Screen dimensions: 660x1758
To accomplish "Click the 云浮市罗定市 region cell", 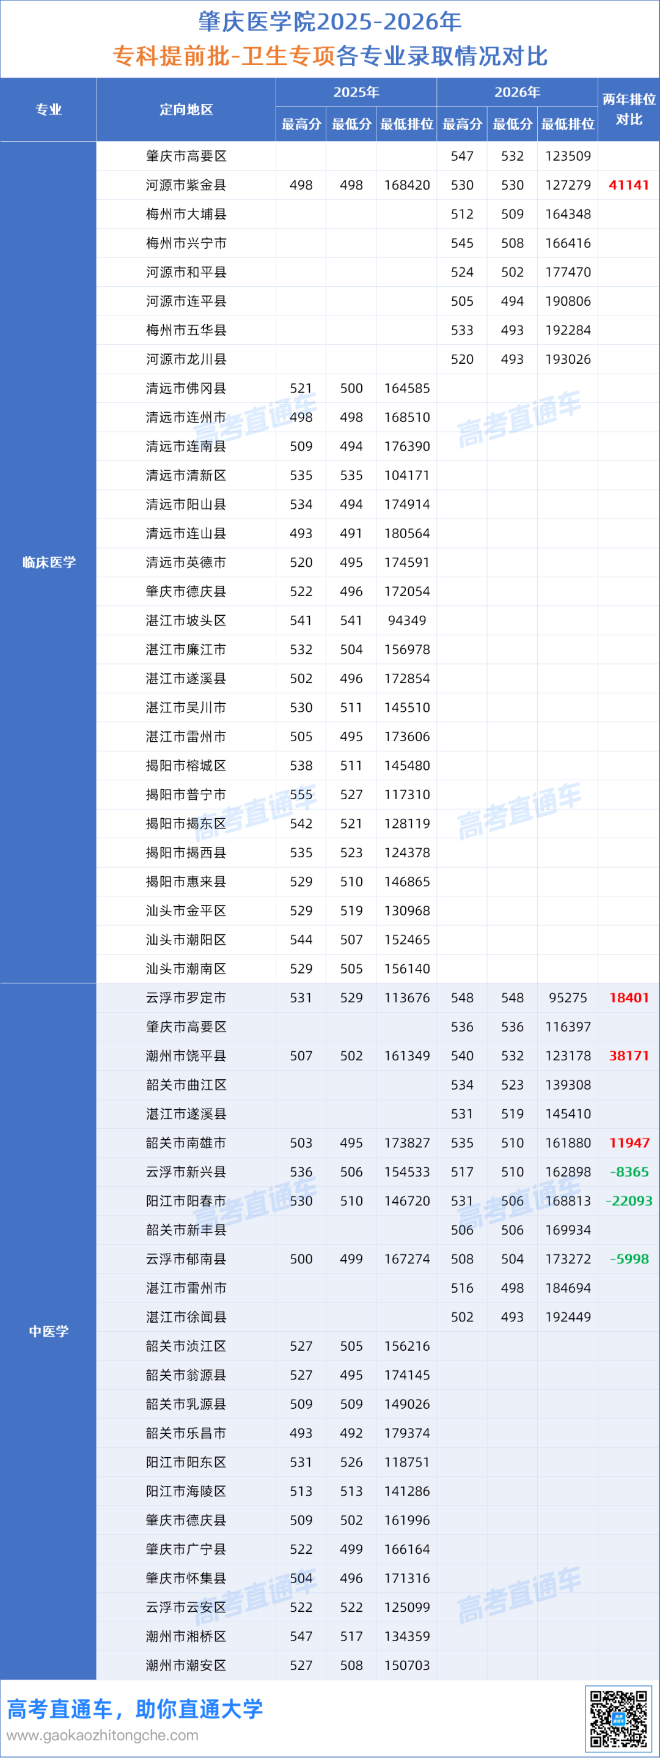I will click(x=186, y=998).
